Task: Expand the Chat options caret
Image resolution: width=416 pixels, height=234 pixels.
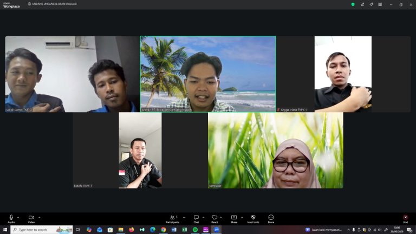Action: coord(204,217)
